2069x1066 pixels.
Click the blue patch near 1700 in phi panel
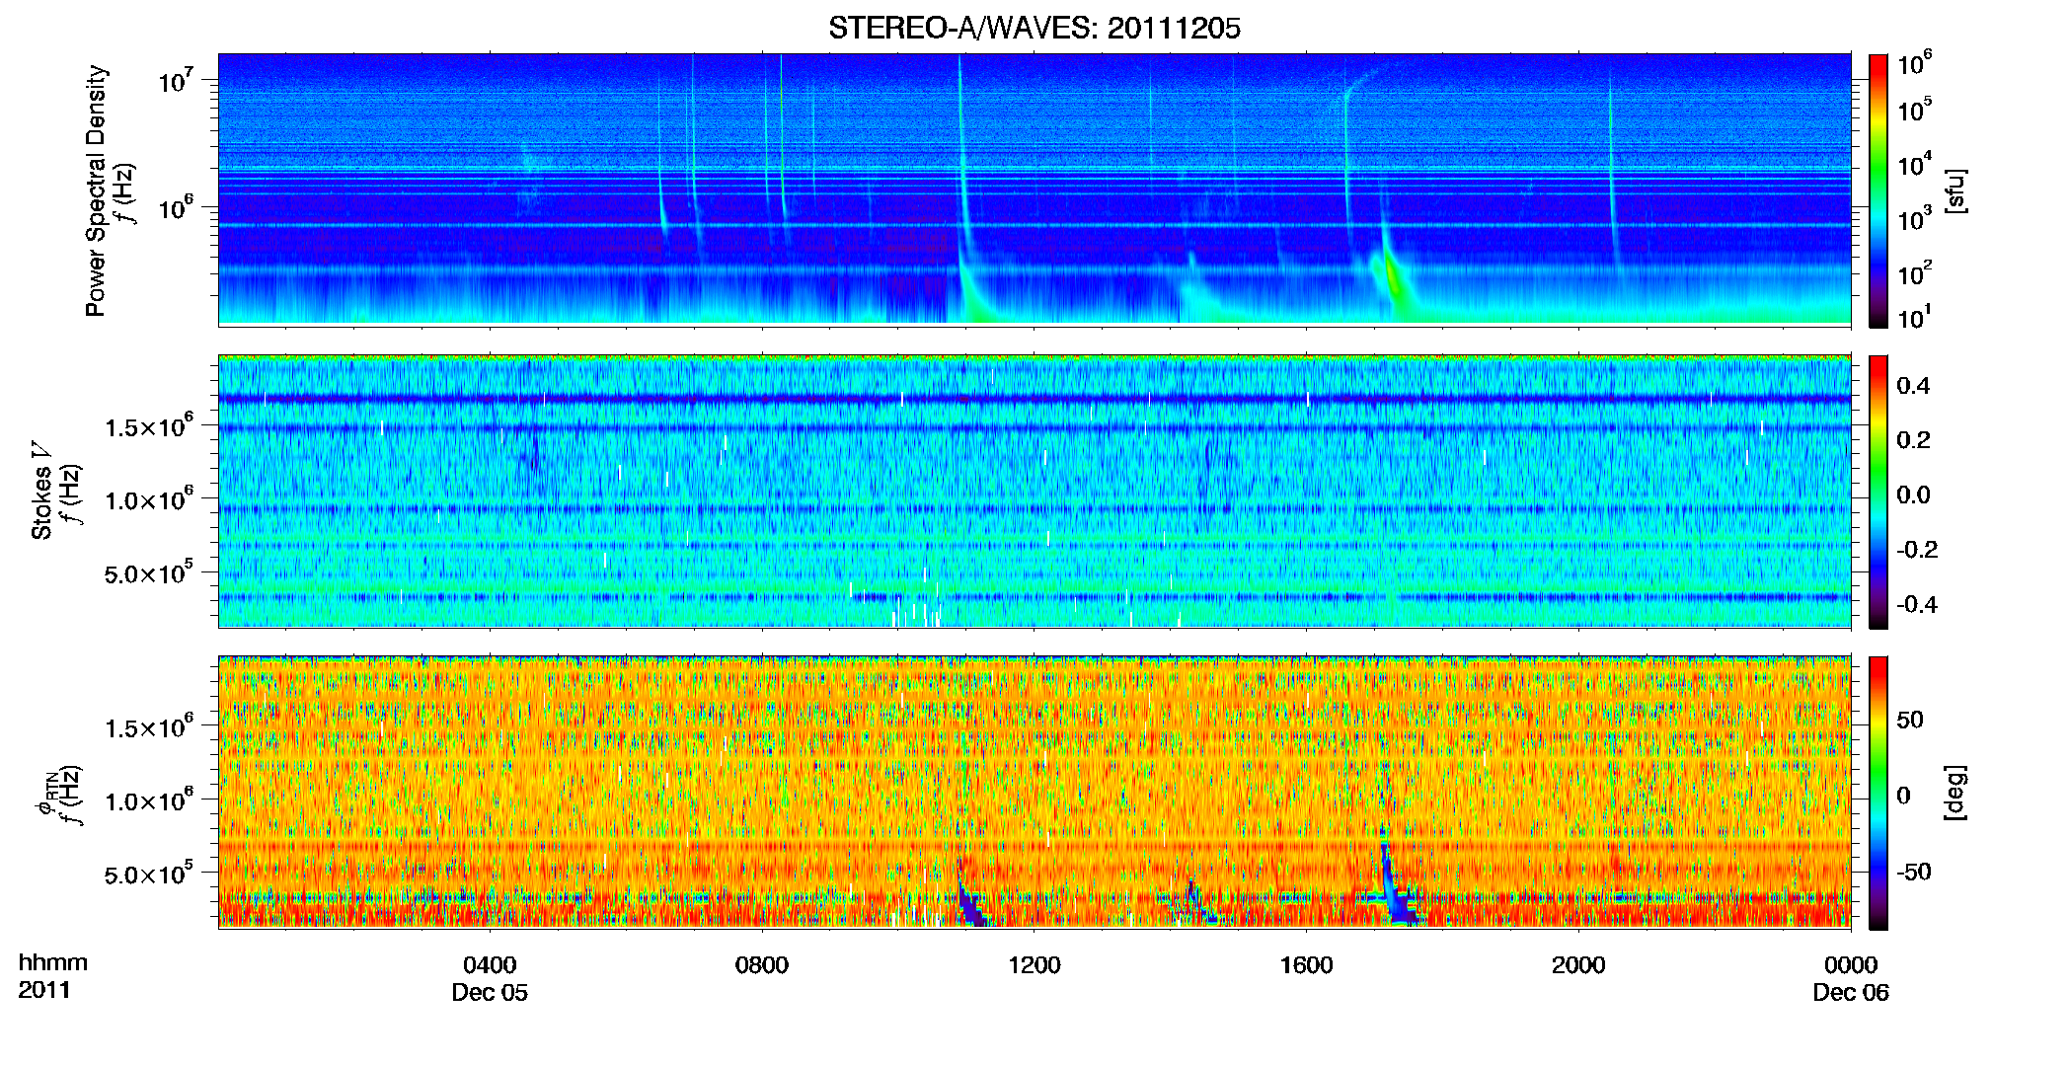coord(1395,883)
